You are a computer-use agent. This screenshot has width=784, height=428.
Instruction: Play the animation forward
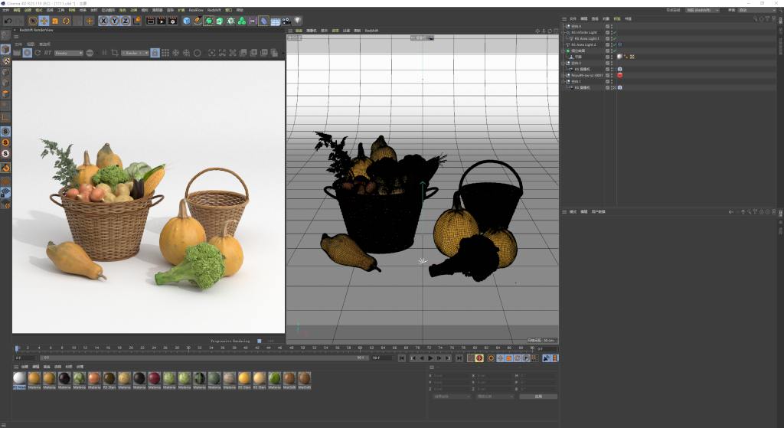[430, 358]
